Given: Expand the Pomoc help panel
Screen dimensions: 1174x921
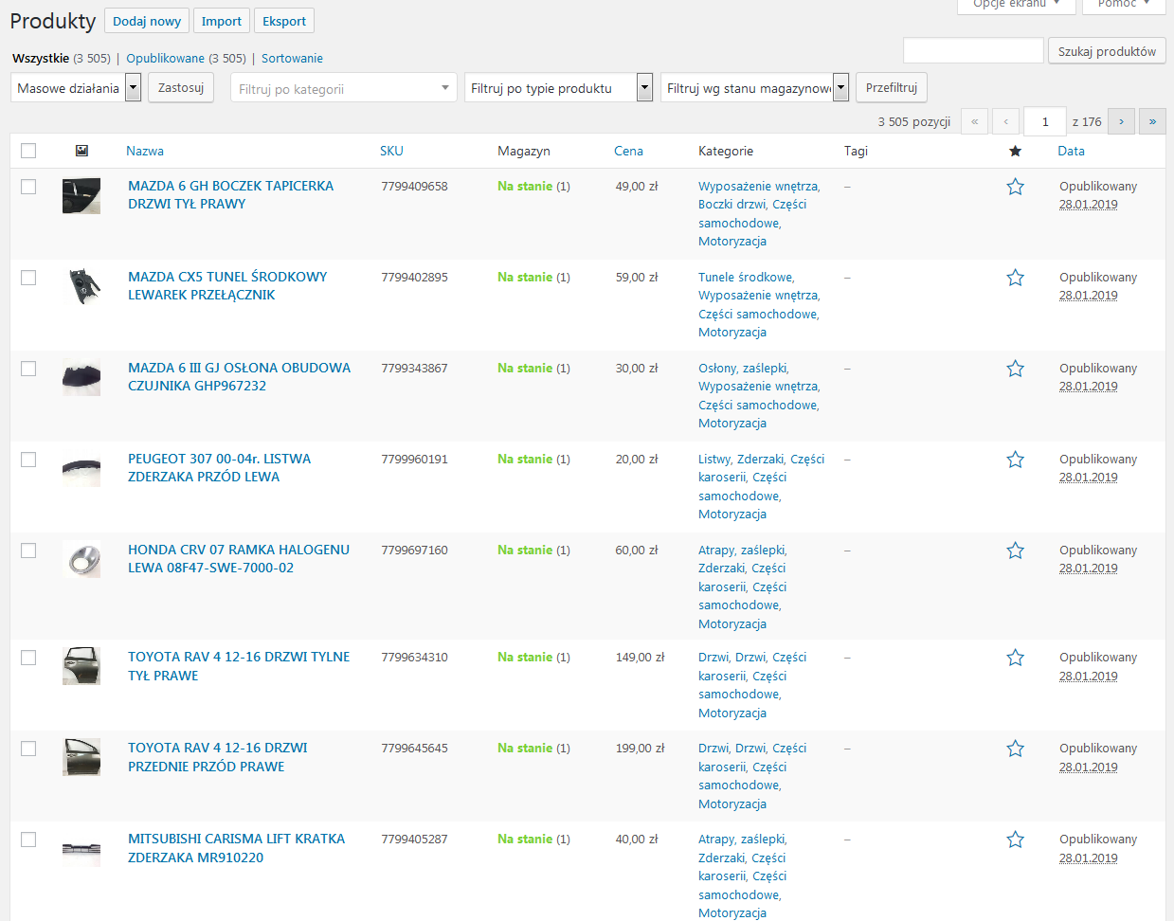Looking at the screenshot, I should pyautogui.click(x=1124, y=4).
